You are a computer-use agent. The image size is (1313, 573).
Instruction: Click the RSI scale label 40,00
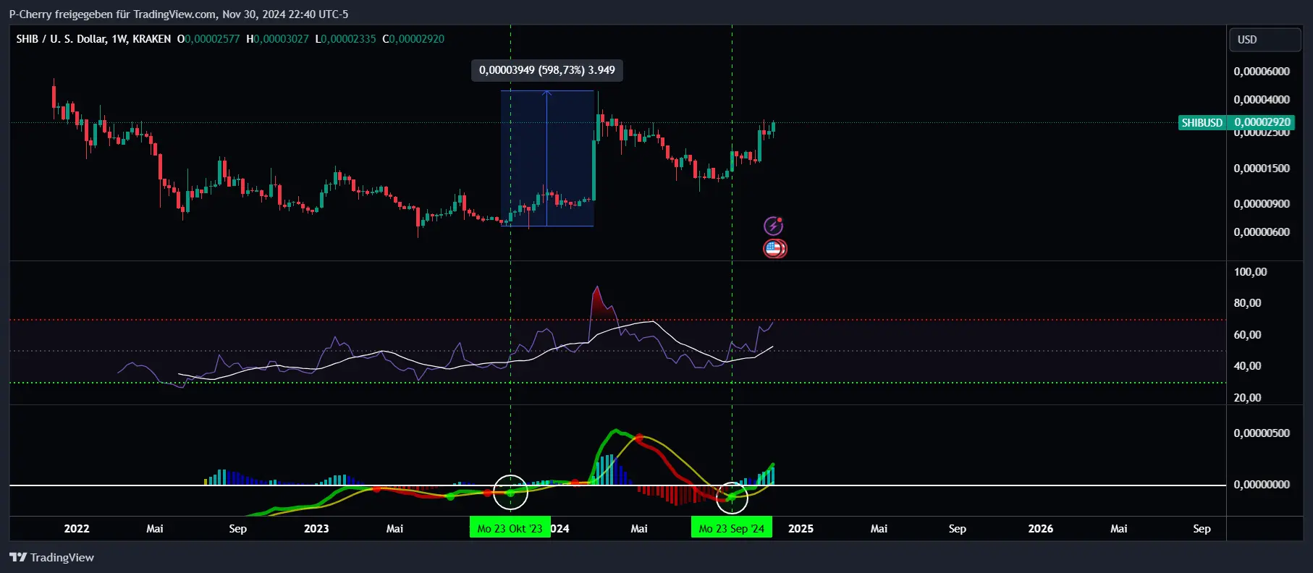1248,366
